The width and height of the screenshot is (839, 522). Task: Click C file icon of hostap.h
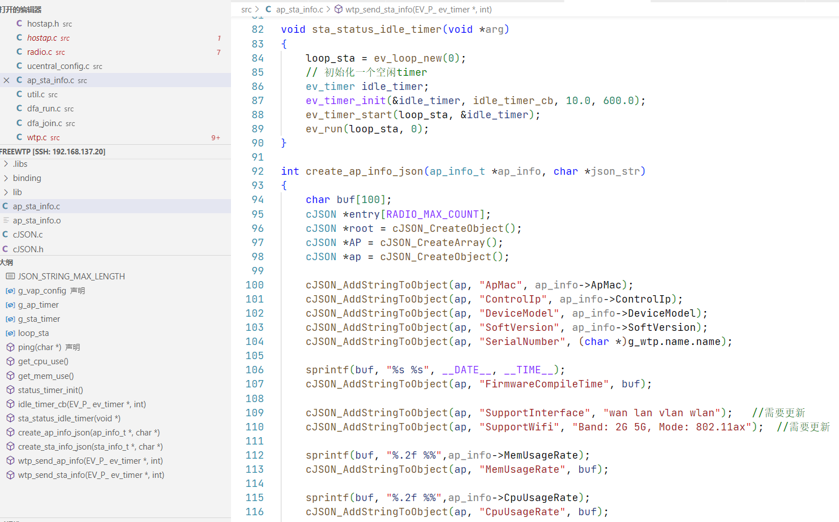pos(19,23)
